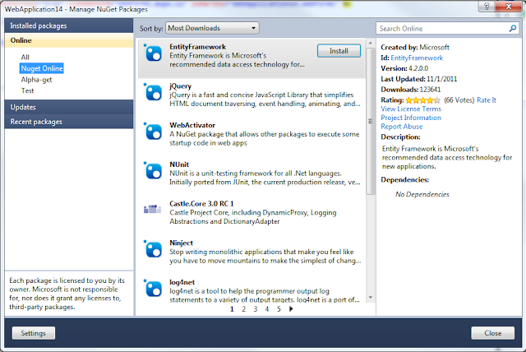This screenshot has width=526, height=352.
Task: Click the Ninject package icon
Action: (153, 249)
